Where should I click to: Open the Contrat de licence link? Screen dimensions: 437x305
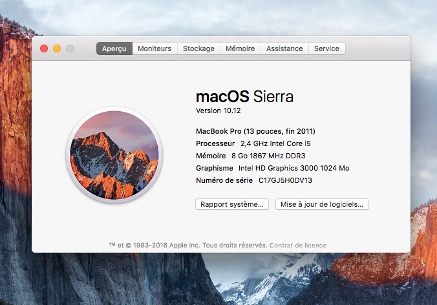(x=298, y=246)
